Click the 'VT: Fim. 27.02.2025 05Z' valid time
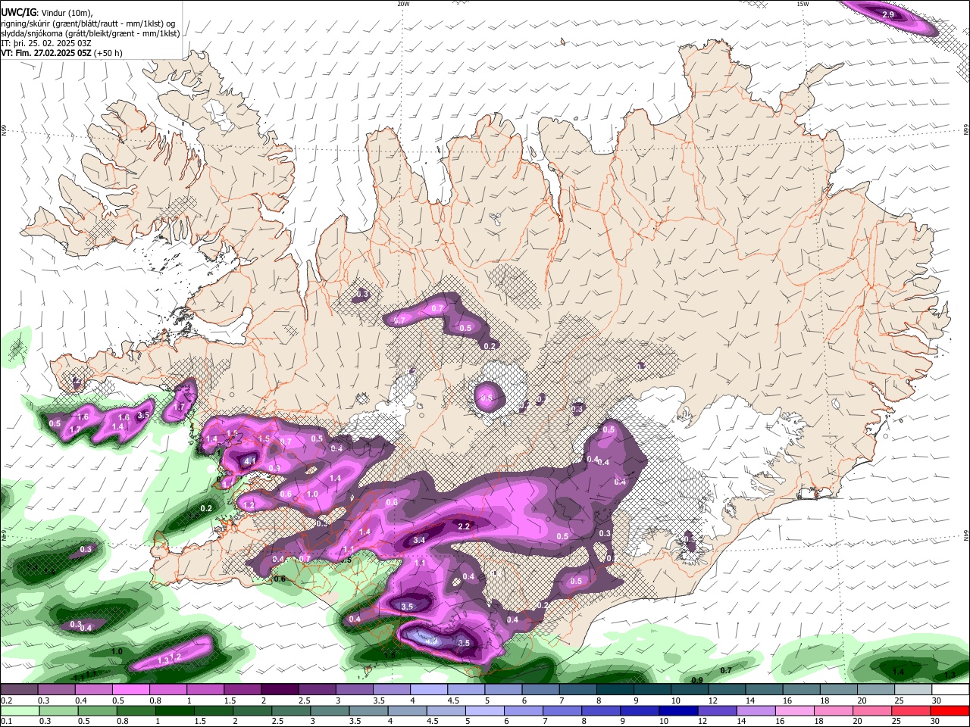The image size is (970, 727). (46, 53)
